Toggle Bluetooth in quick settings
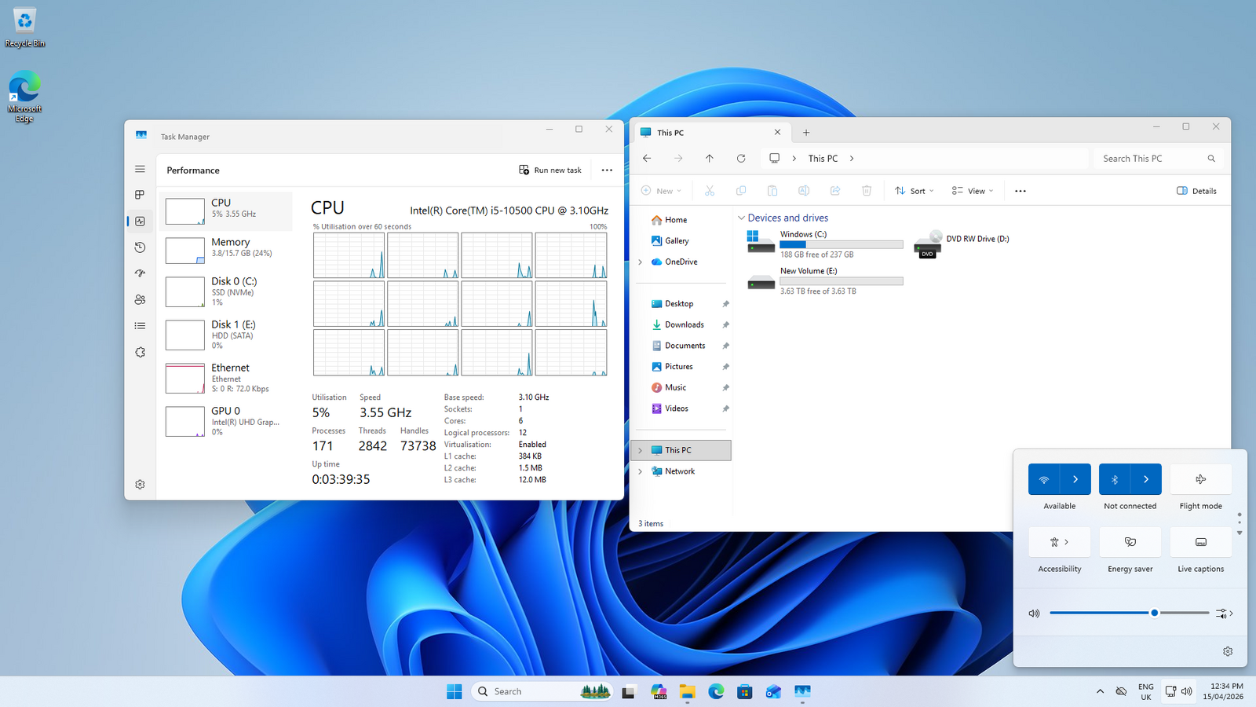This screenshot has width=1256, height=707. pos(1115,479)
